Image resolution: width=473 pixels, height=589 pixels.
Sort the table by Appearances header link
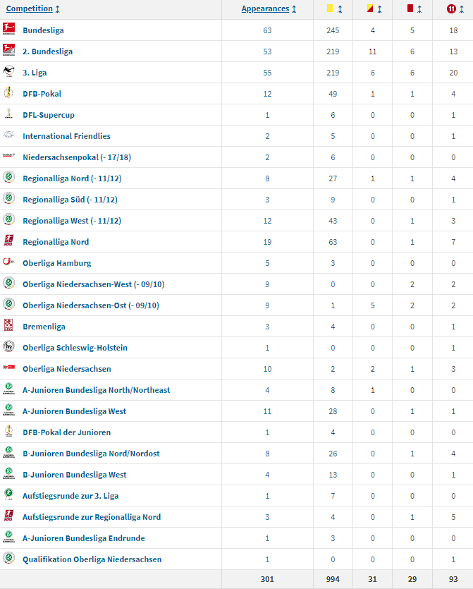pos(265,8)
